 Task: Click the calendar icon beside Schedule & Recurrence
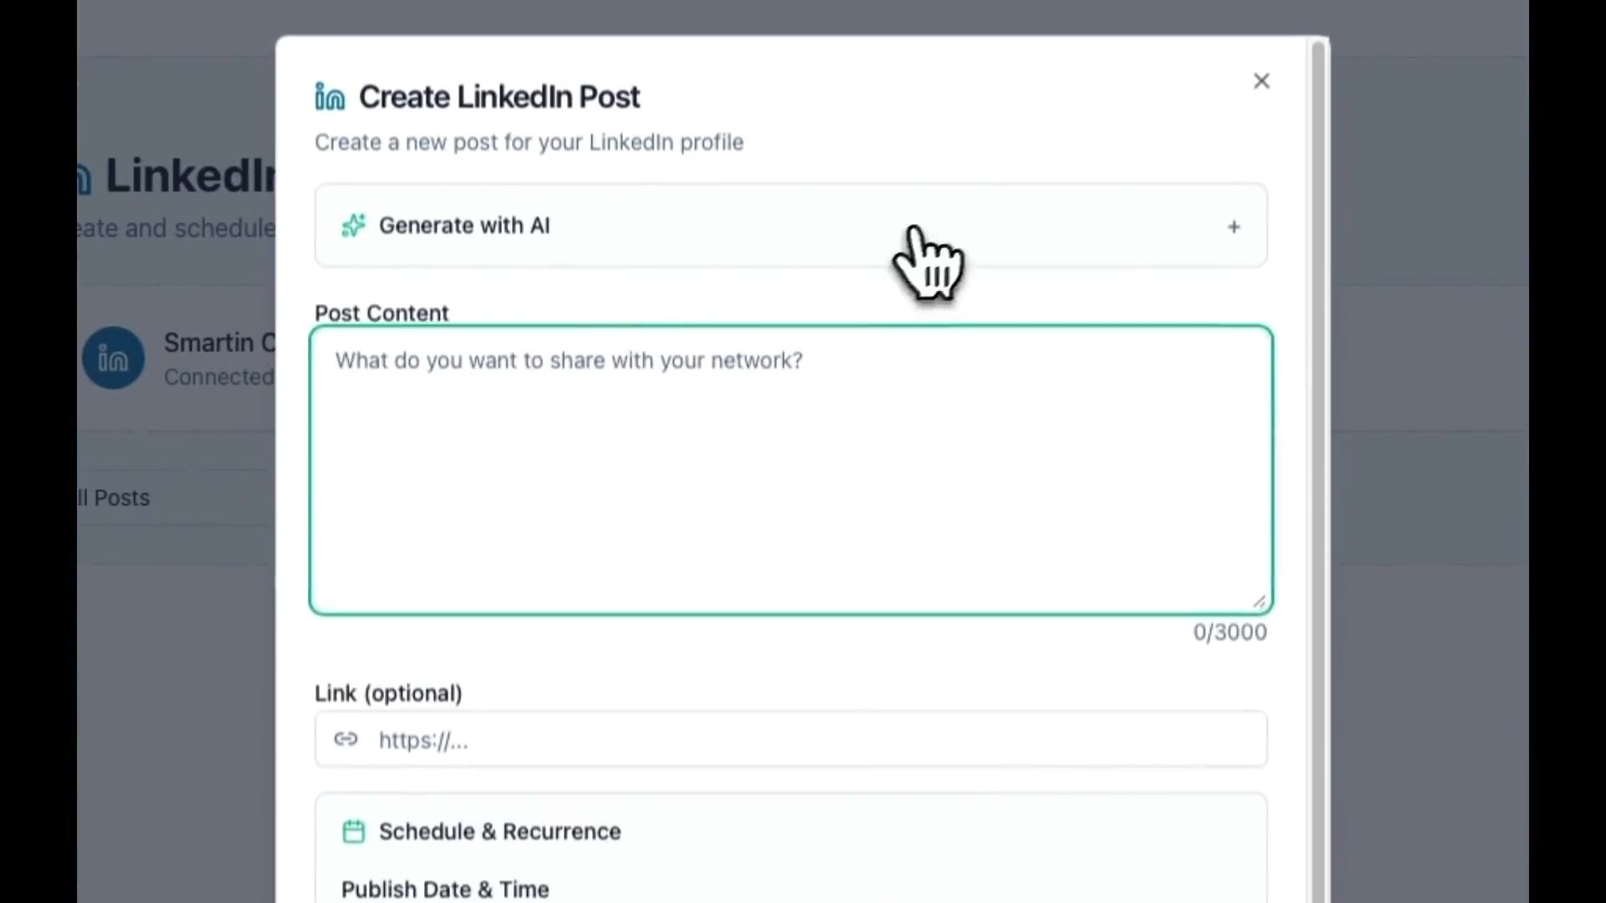coord(354,832)
